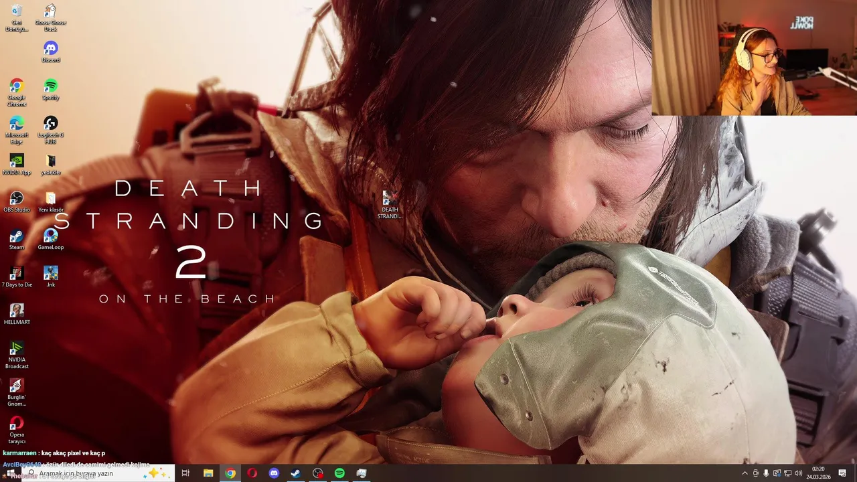The height and width of the screenshot is (482, 857).
Task: Select the 7 Days to Die shortcut
Action: click(x=17, y=276)
